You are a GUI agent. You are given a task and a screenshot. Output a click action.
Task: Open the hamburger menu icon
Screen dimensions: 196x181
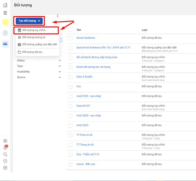pos(5,13)
